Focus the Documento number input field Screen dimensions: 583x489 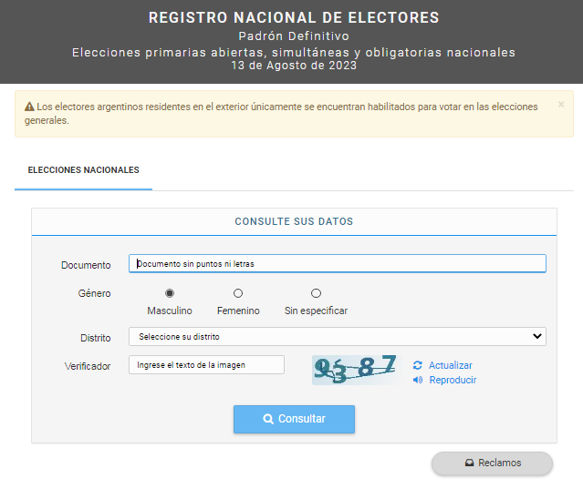click(337, 264)
